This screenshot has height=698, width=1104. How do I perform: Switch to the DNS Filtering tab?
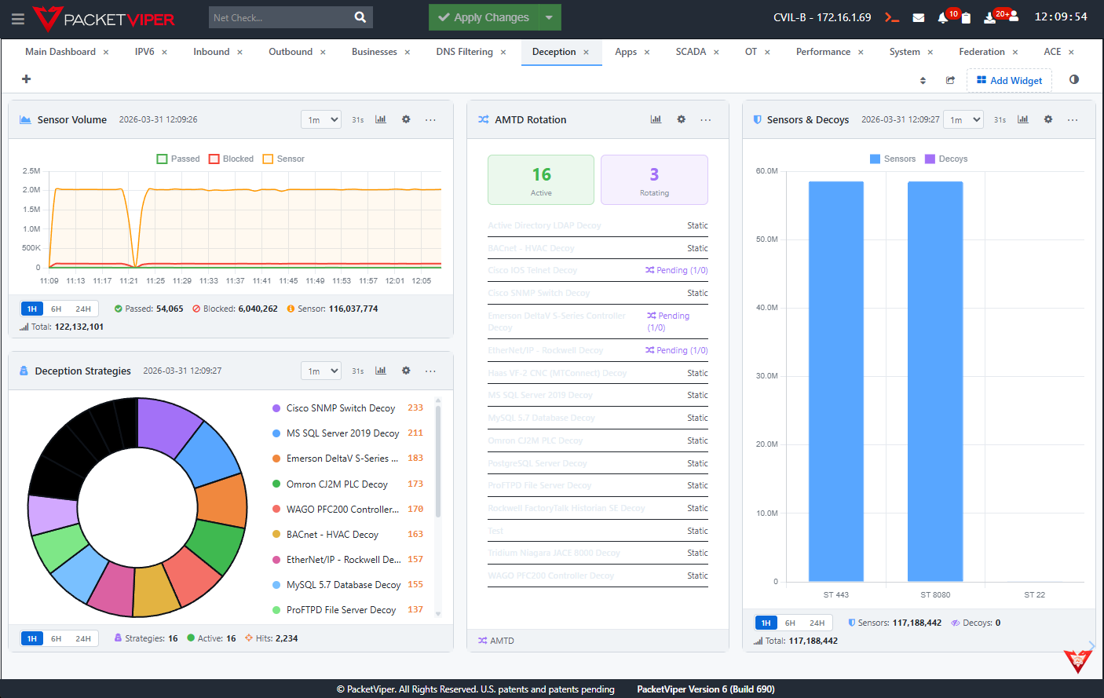pyautogui.click(x=464, y=52)
